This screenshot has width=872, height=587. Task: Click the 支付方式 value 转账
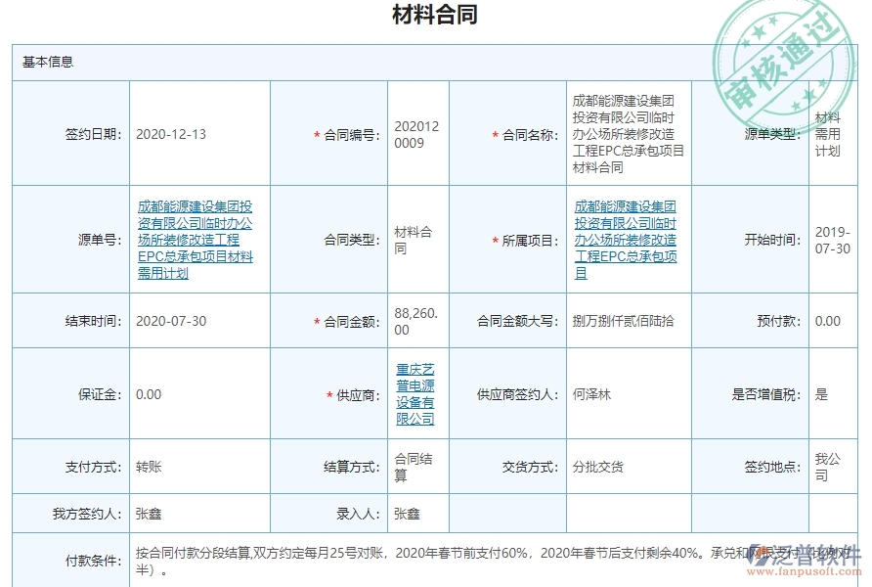click(x=149, y=467)
